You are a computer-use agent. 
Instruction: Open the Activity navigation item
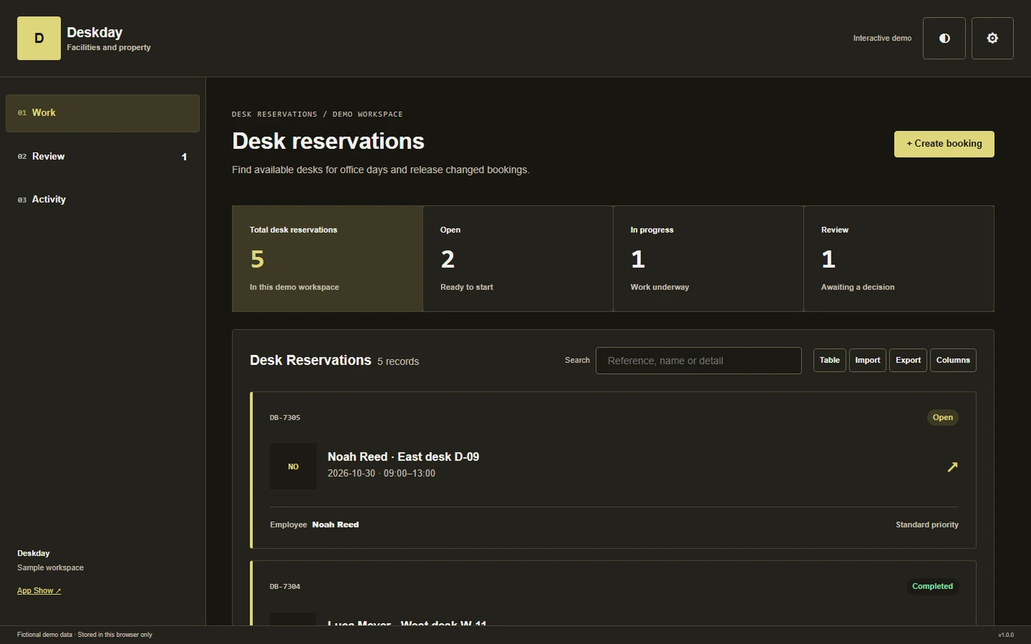coord(102,200)
